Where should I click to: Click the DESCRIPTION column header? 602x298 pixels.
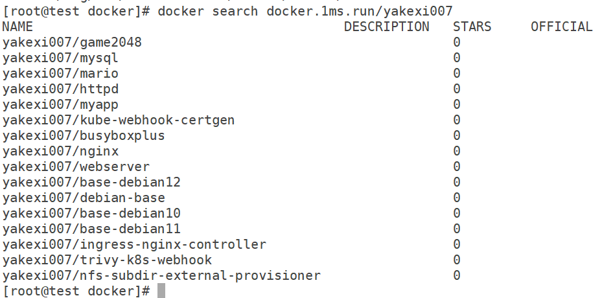[387, 27]
